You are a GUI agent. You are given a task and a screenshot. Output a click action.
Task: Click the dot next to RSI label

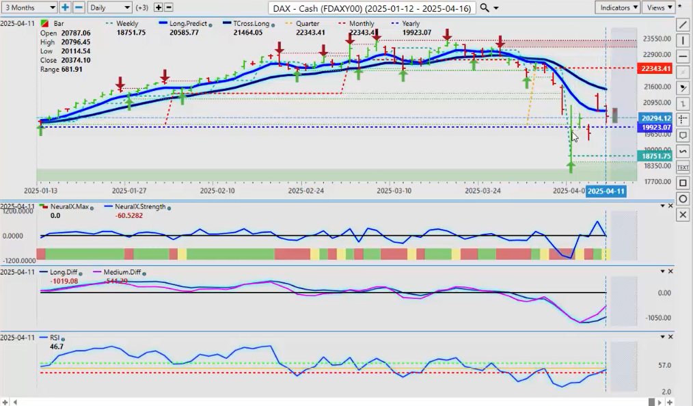[x=62, y=339]
